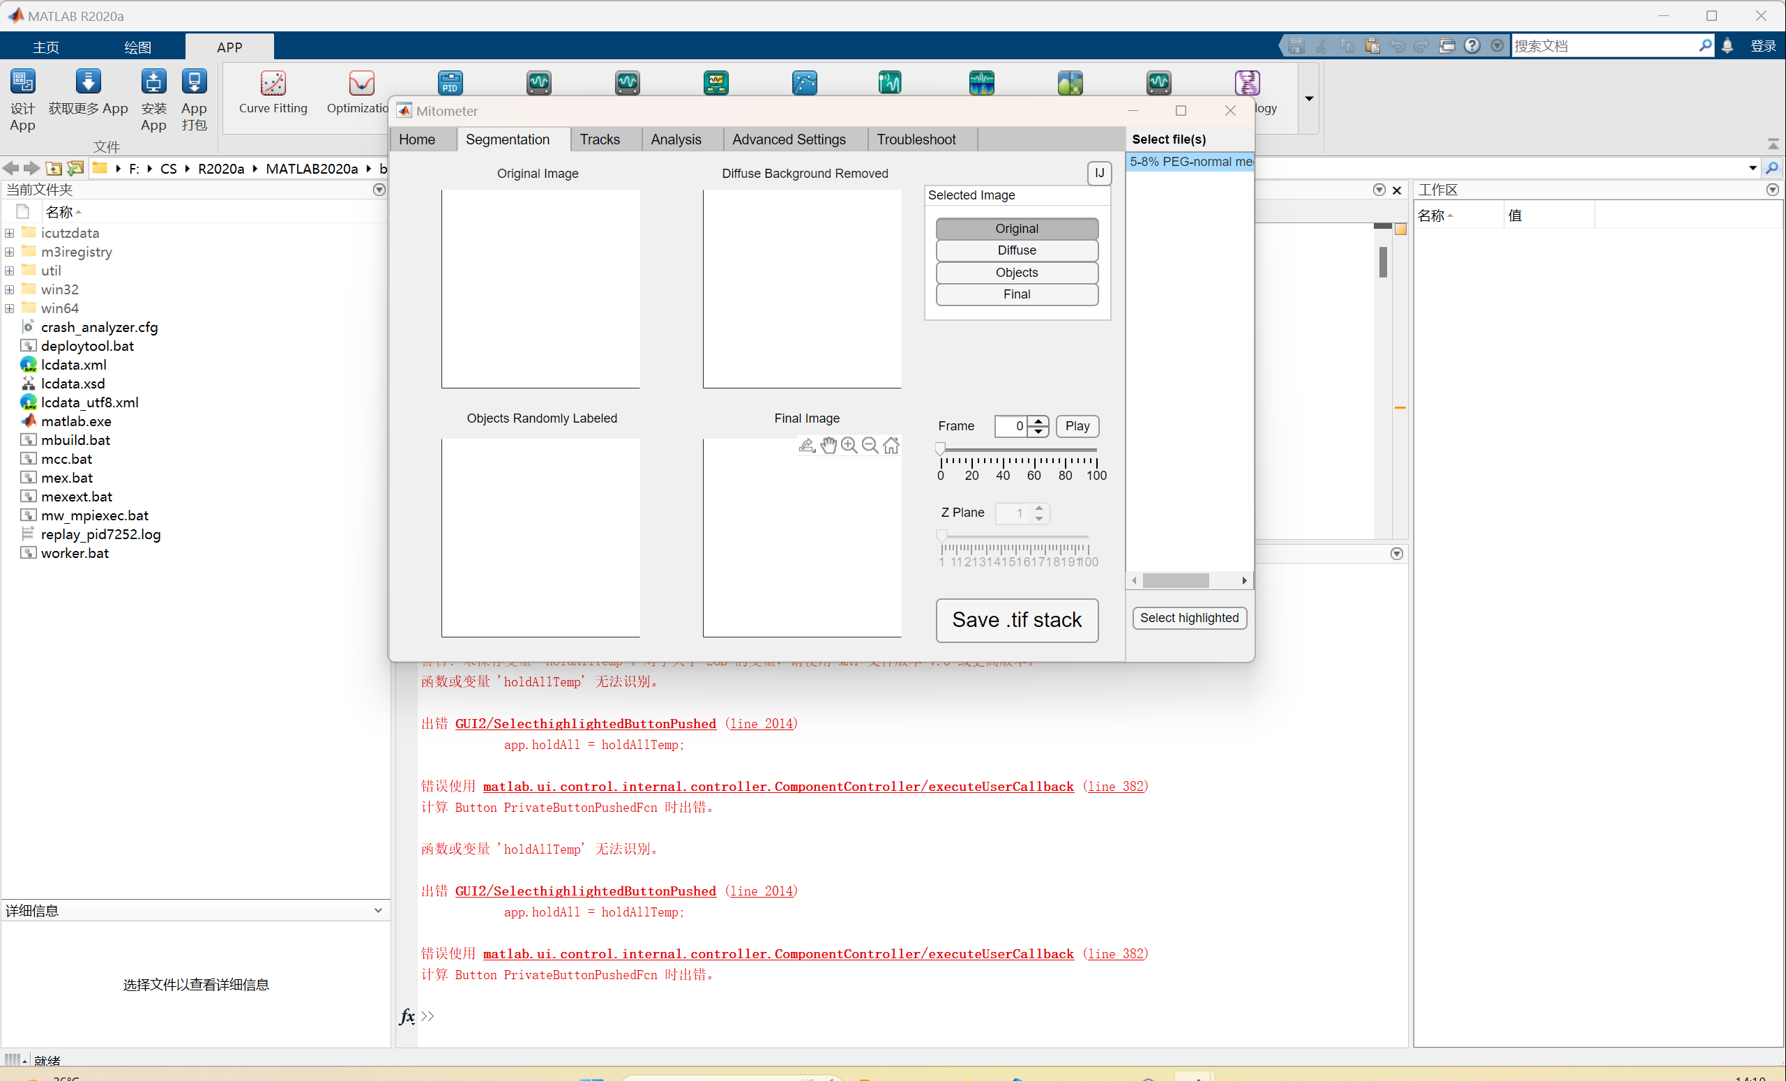
Task: Switch to the Tracks tab
Action: coord(600,139)
